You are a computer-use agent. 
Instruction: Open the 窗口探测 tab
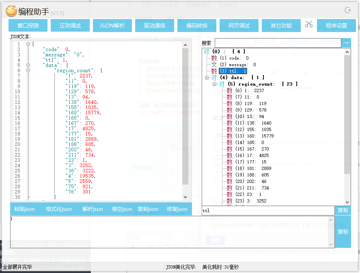click(x=28, y=26)
